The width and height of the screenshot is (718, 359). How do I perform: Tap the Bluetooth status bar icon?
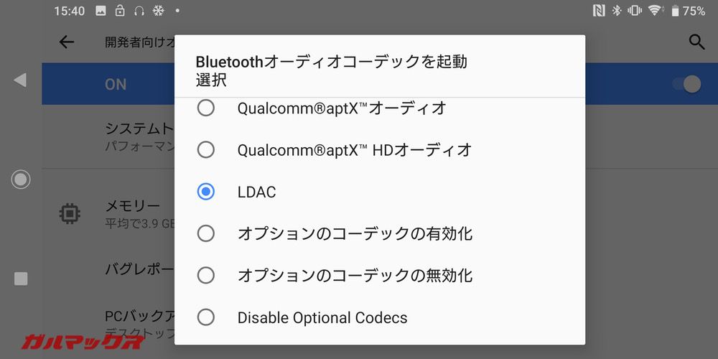pyautogui.click(x=616, y=11)
